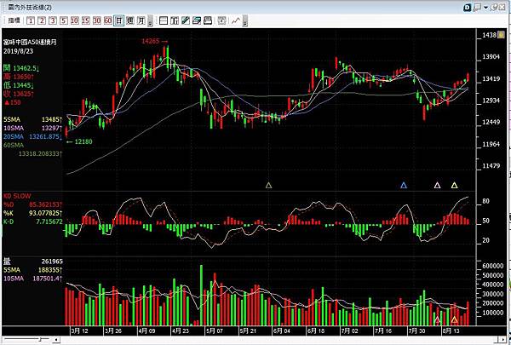Click the 4月 23 date axis label

click(x=181, y=331)
